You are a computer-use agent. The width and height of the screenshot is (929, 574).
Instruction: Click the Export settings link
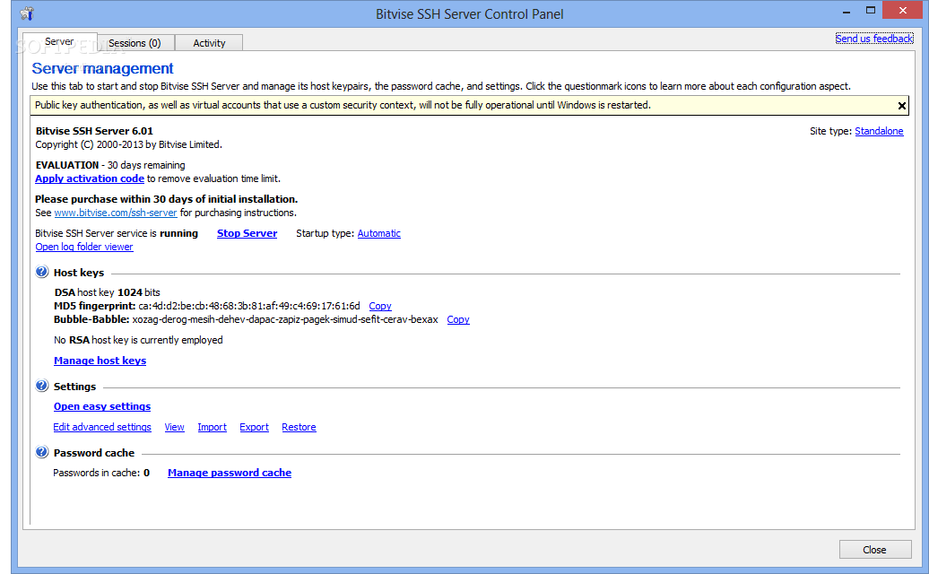[x=254, y=427]
